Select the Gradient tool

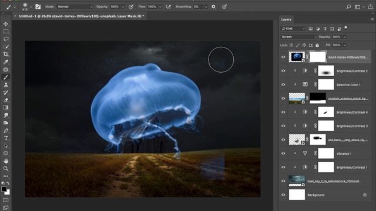coord(6,108)
